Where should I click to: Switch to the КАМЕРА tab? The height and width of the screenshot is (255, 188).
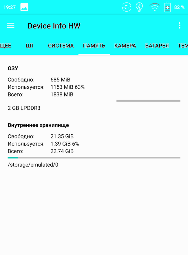click(125, 46)
